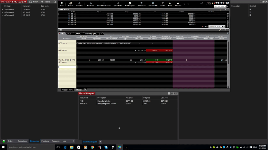
Task: Switch to the Mosaic layout tab
Action: 79,90
